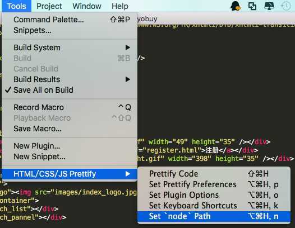This screenshot has width=295, height=228.
Task: Click register.html text in code editor
Action: tap(172, 150)
